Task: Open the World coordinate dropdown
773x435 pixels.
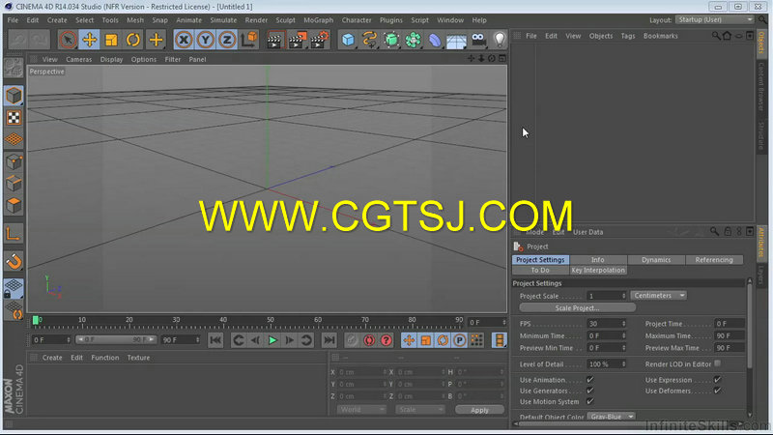Action: pos(361,409)
